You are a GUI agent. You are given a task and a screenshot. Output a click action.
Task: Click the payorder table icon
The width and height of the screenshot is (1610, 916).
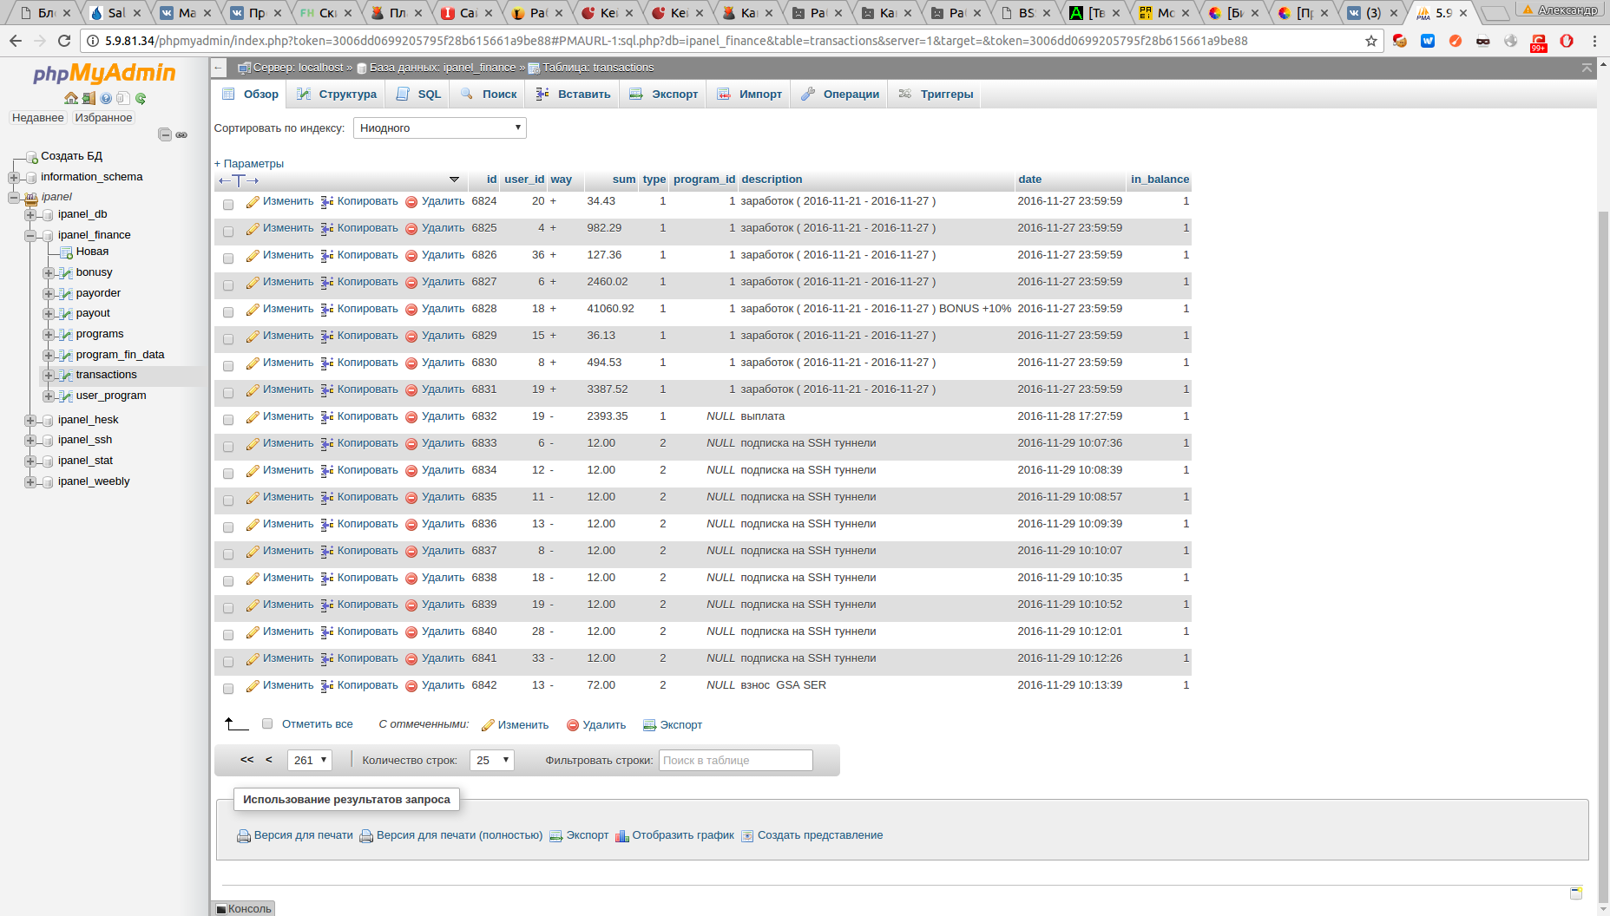coord(66,293)
